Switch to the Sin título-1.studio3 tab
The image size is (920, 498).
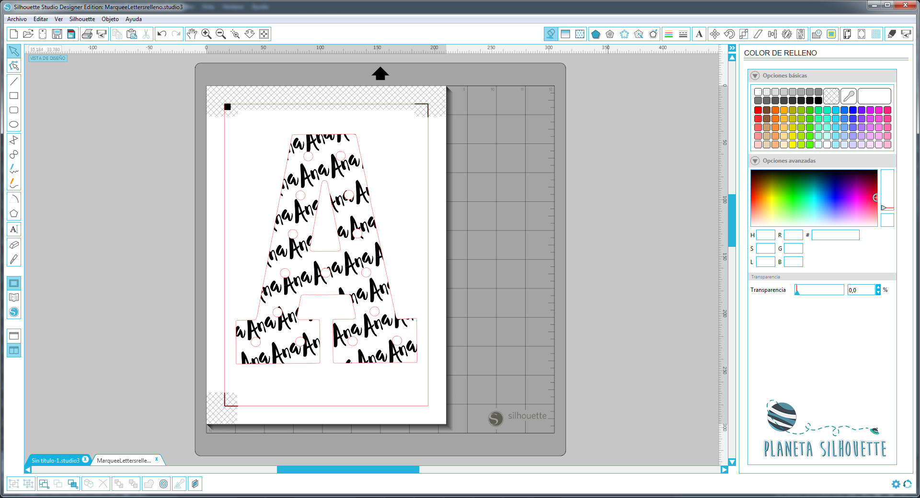[x=55, y=460]
